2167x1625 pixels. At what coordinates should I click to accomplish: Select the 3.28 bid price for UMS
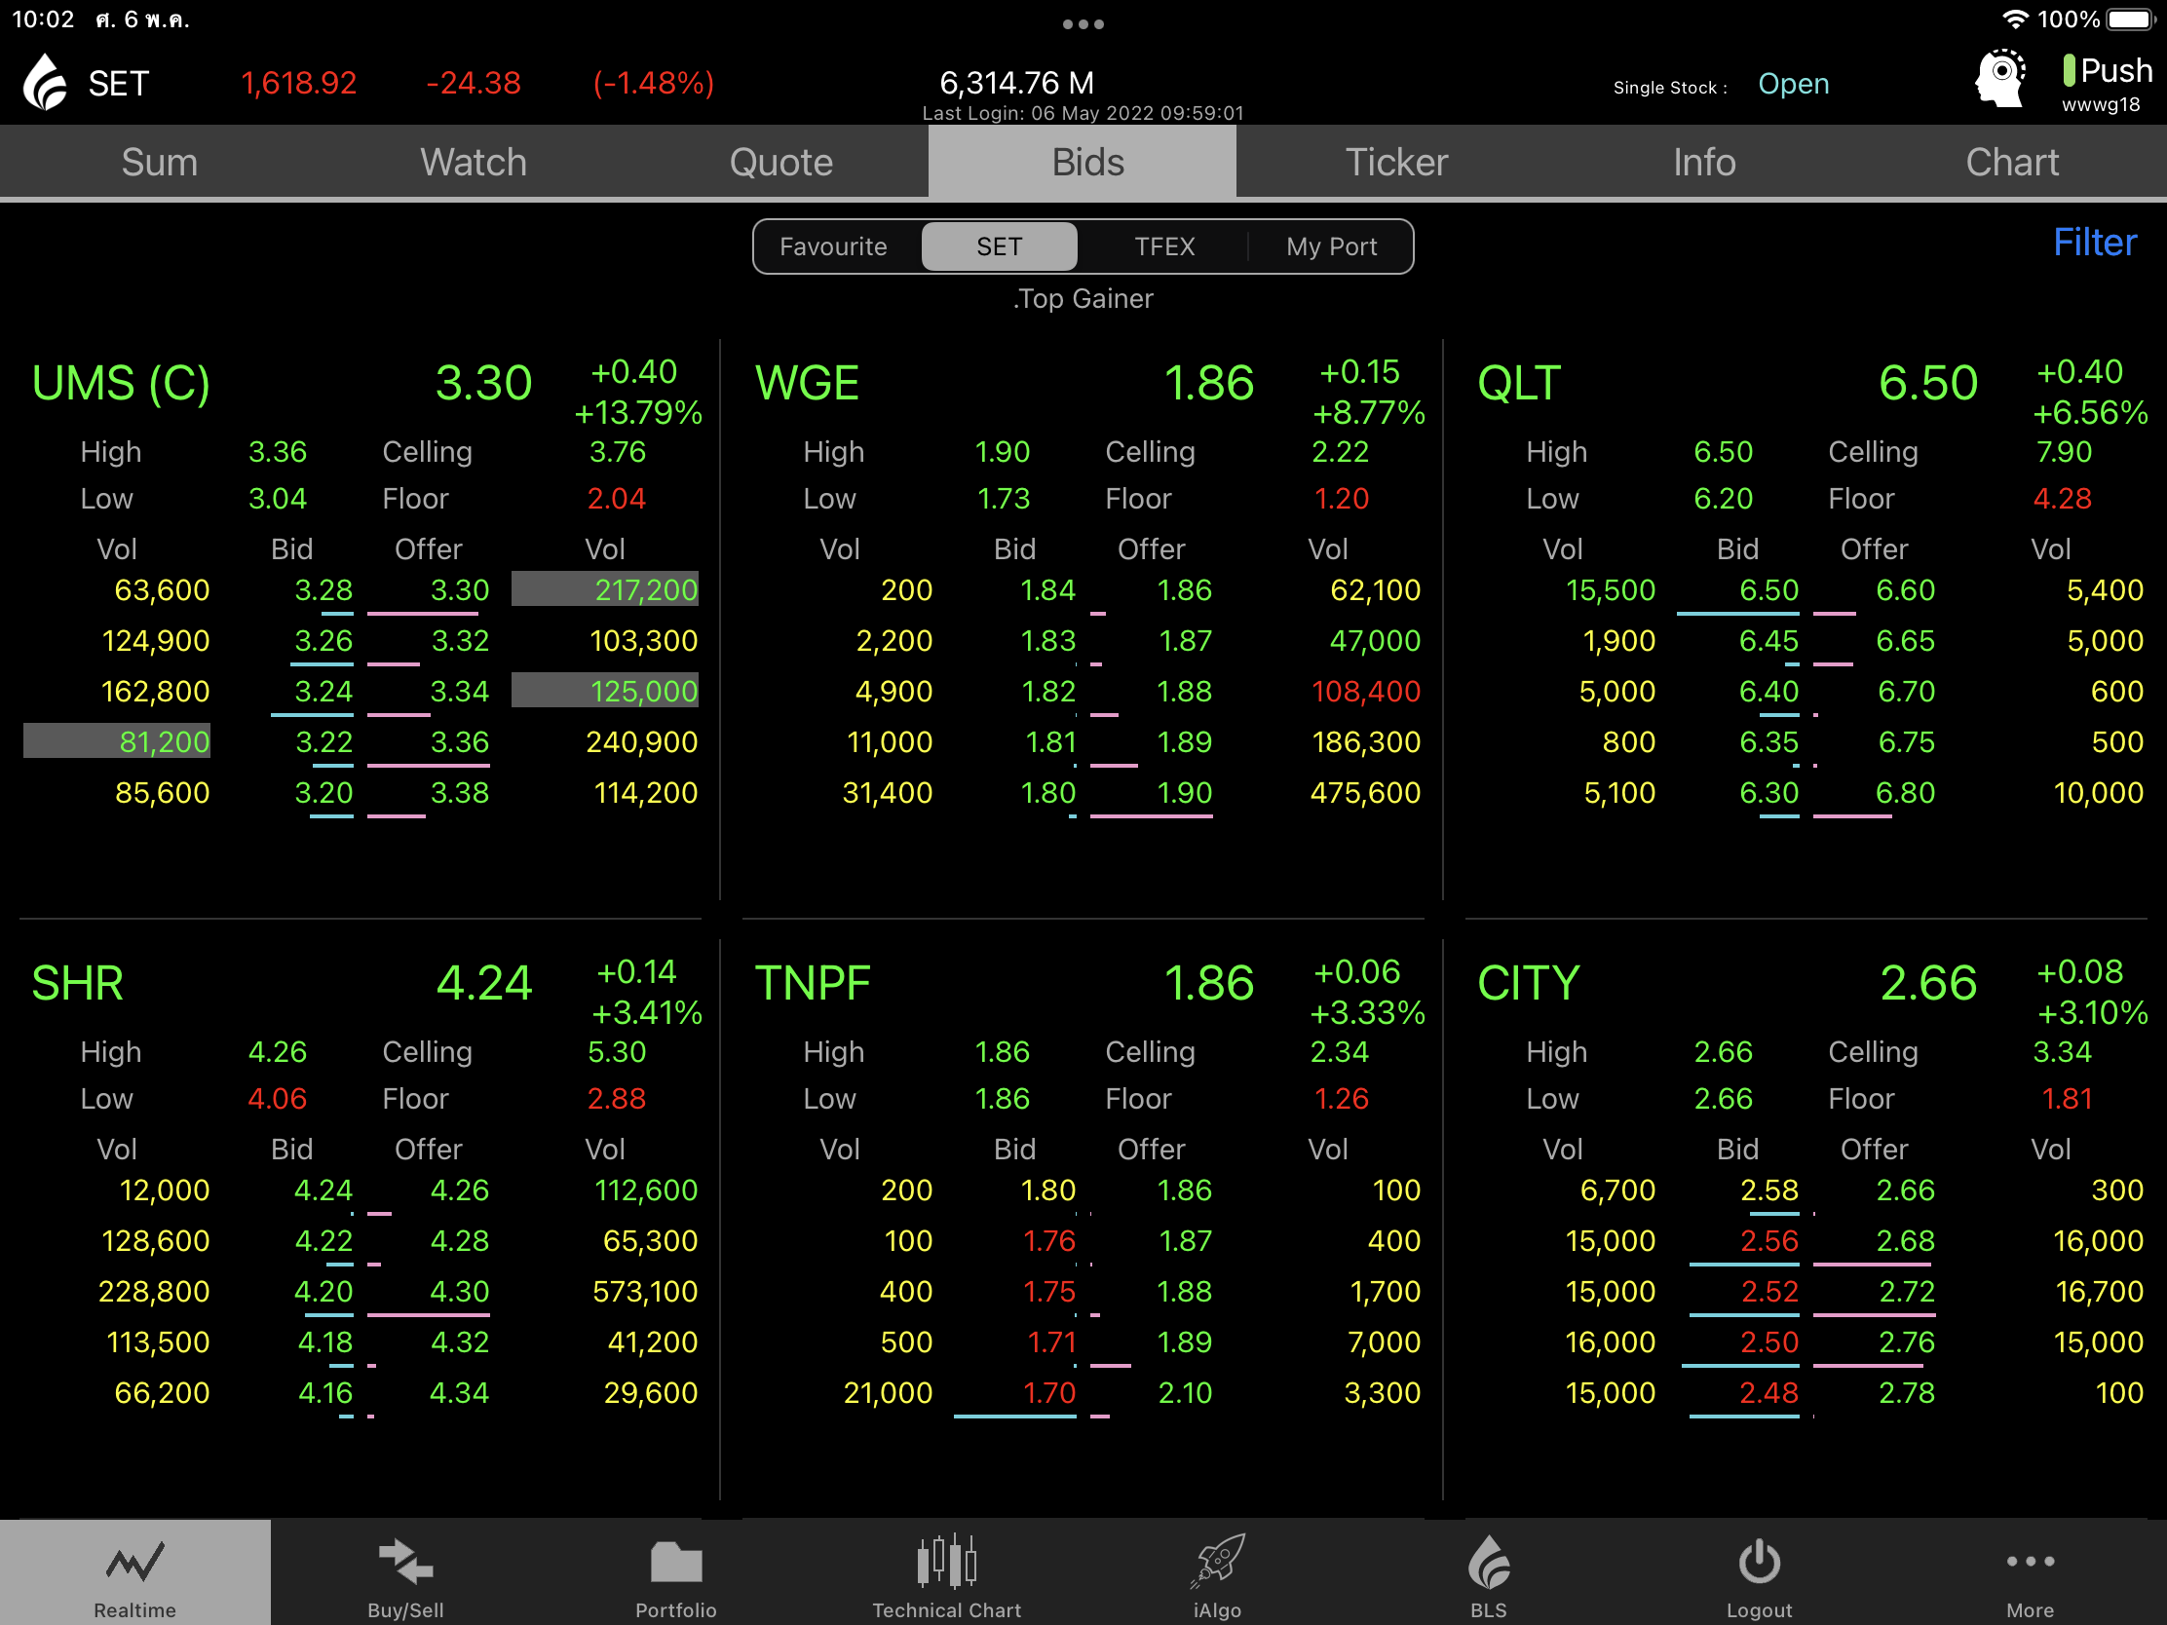(323, 590)
